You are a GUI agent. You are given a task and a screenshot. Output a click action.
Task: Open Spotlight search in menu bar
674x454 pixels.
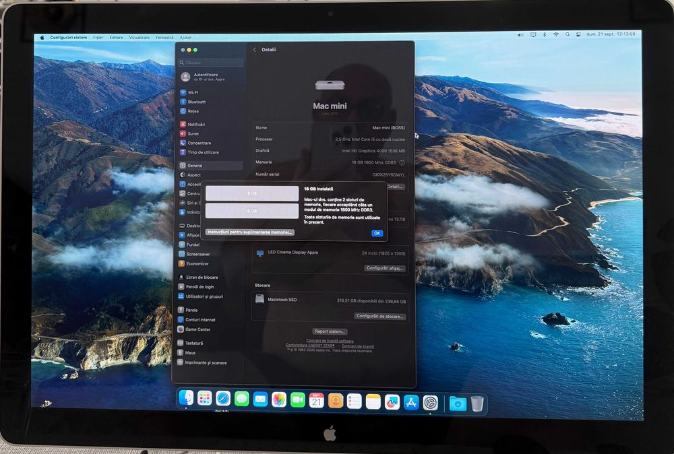point(568,34)
